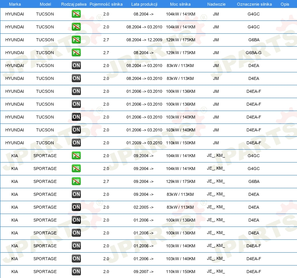Screen dimensions: 297x278
Task: Select production years 01.2009 -> 03.2010
Action: [144, 143]
